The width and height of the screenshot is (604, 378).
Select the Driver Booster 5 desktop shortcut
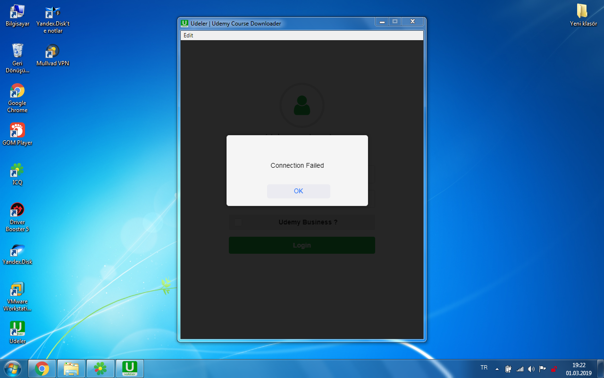pos(17,217)
